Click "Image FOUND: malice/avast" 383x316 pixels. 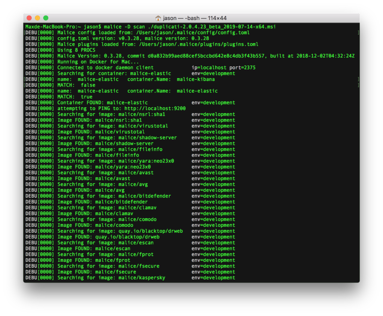pos(94,179)
